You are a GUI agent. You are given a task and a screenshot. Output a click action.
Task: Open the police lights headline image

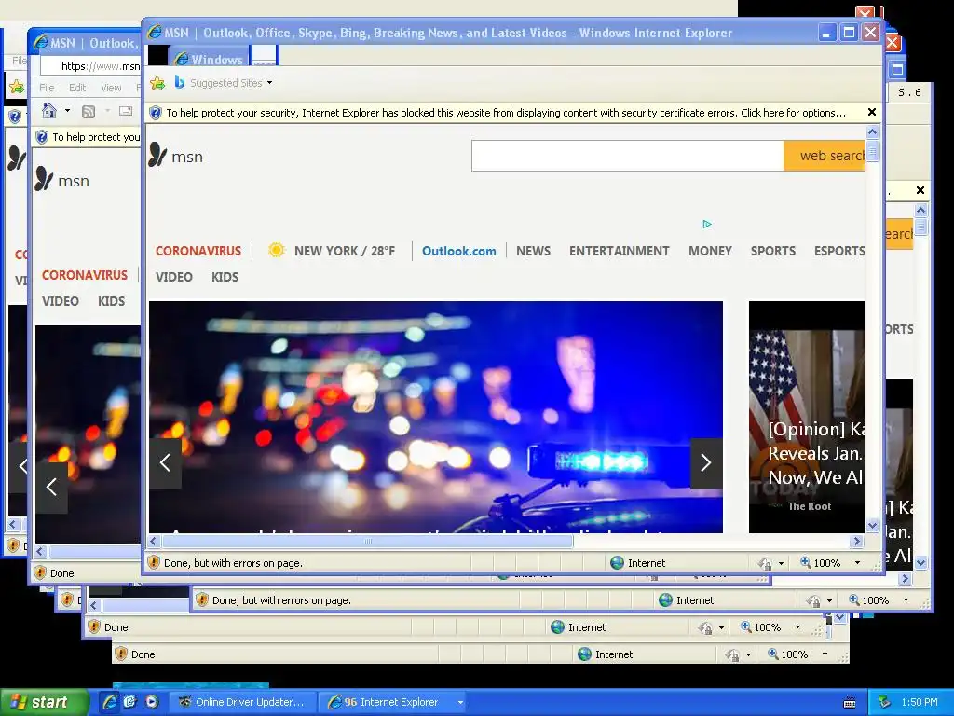436,417
